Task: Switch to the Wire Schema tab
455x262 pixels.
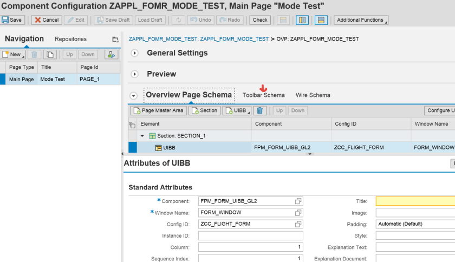Action: (313, 95)
